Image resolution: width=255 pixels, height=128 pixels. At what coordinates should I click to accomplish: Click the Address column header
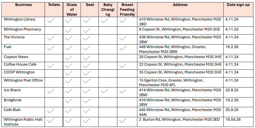point(180,5)
